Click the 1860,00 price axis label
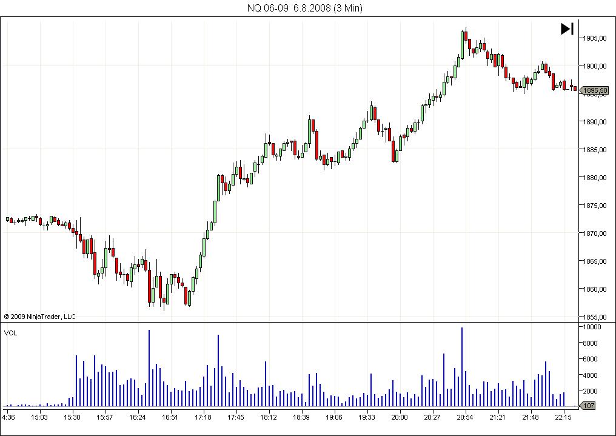 595,289
